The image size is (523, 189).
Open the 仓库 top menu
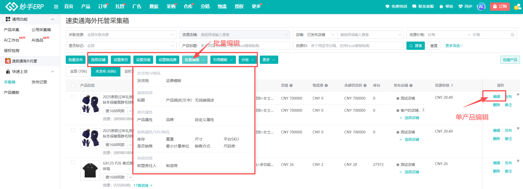pyautogui.click(x=188, y=7)
